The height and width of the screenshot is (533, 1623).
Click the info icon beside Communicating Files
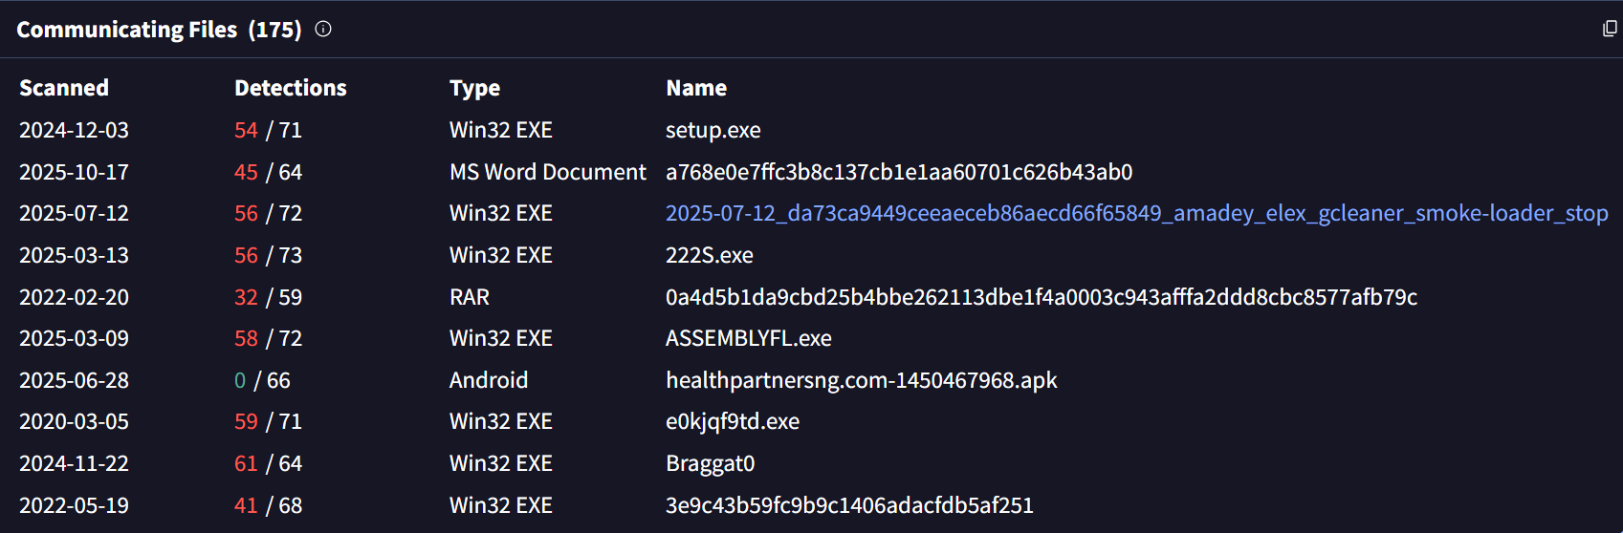coord(323,29)
